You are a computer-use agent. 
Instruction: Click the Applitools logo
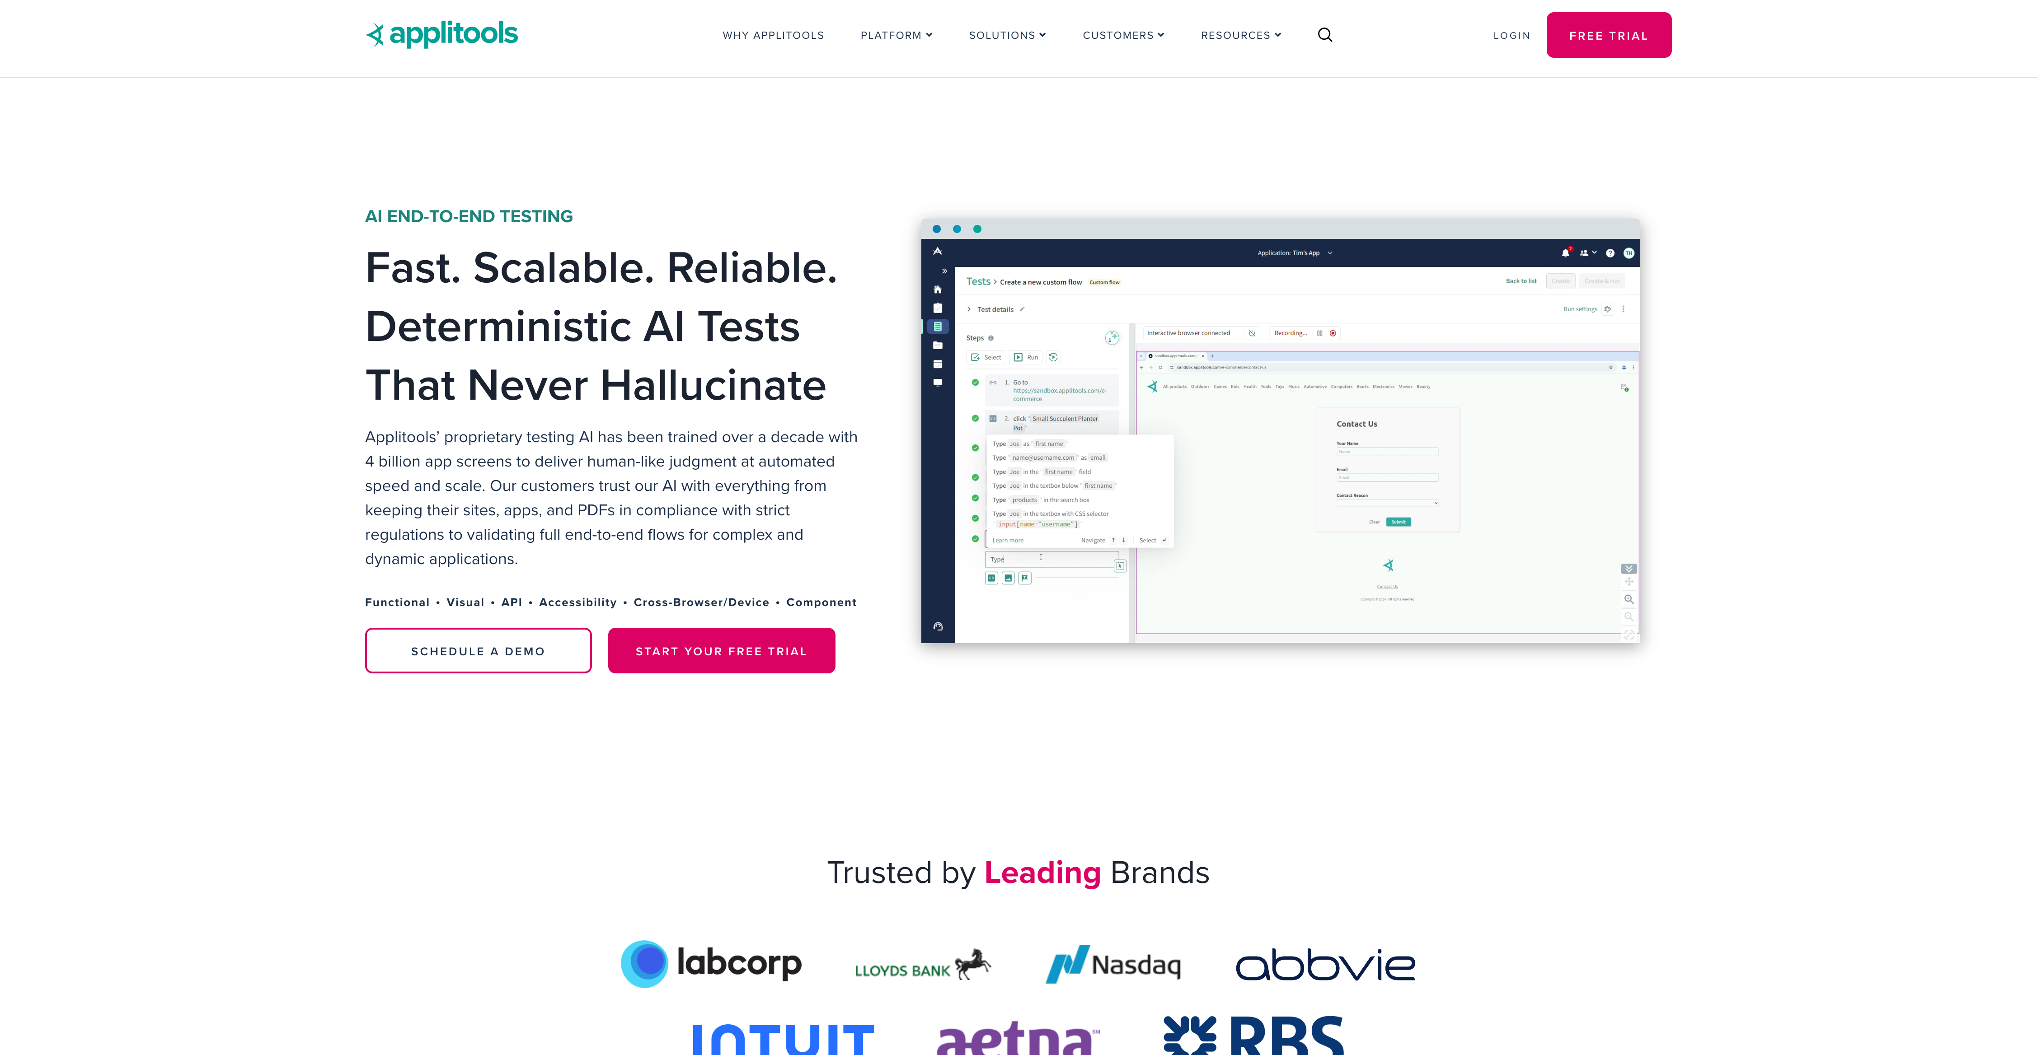441,34
